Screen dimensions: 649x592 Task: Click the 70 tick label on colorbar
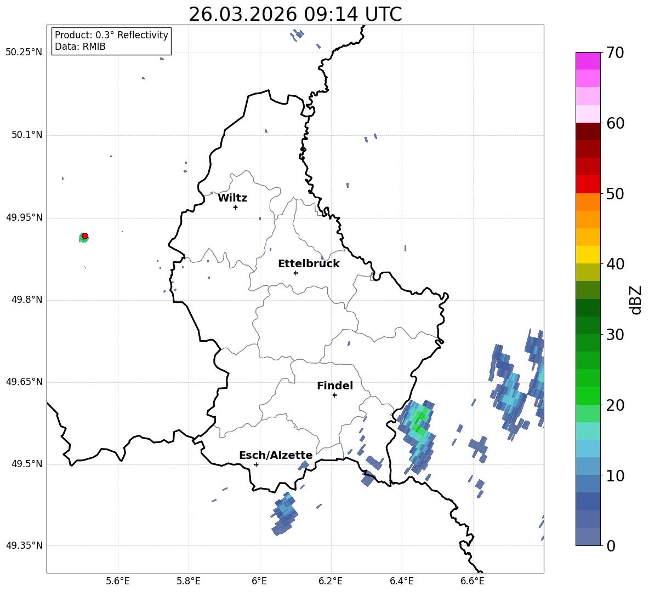tap(615, 53)
